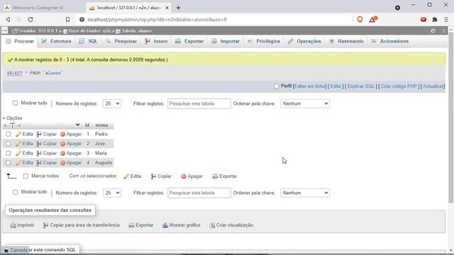Image resolution: width=454 pixels, height=255 pixels.
Task: Sort by the nome column header
Action: (101, 125)
